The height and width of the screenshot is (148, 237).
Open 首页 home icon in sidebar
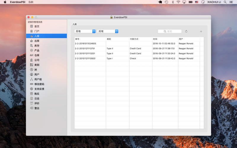click(x=31, y=26)
